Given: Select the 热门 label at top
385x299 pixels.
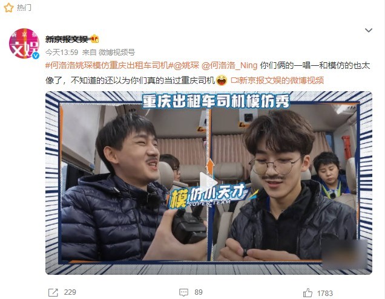Looking at the screenshot, I should pyautogui.click(x=24, y=8).
